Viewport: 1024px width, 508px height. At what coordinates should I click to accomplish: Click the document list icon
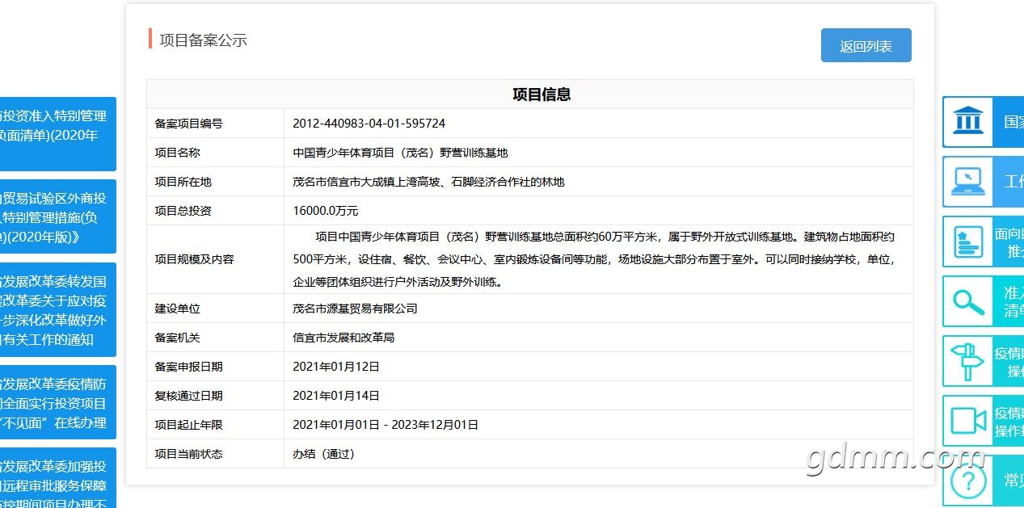coord(967,241)
